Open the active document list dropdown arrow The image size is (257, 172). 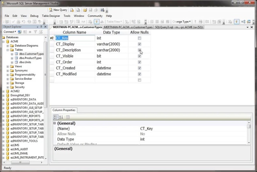point(247,27)
